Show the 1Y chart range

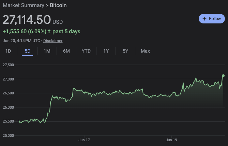[x=106, y=51]
